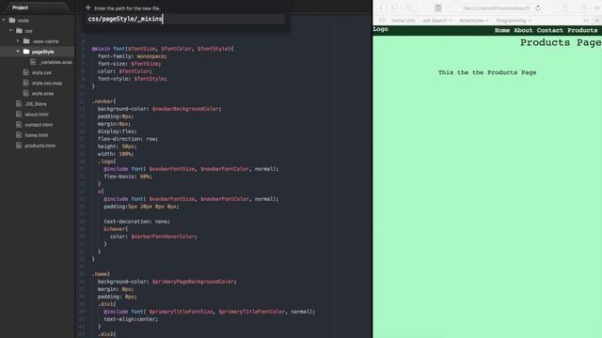Click the _variables.scss file icon
This screenshot has width=602, height=338.
click(33, 62)
